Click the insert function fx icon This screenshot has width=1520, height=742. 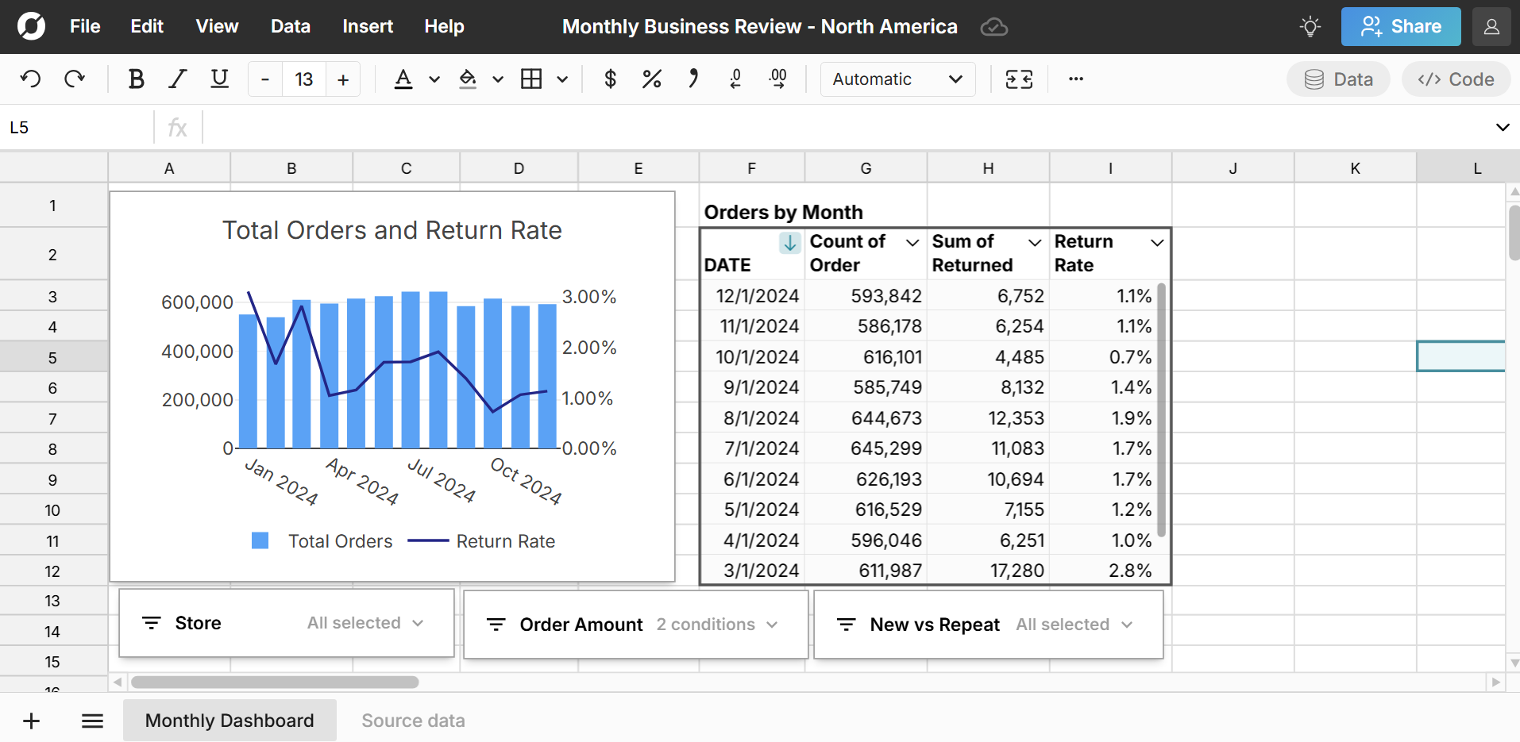tap(176, 127)
